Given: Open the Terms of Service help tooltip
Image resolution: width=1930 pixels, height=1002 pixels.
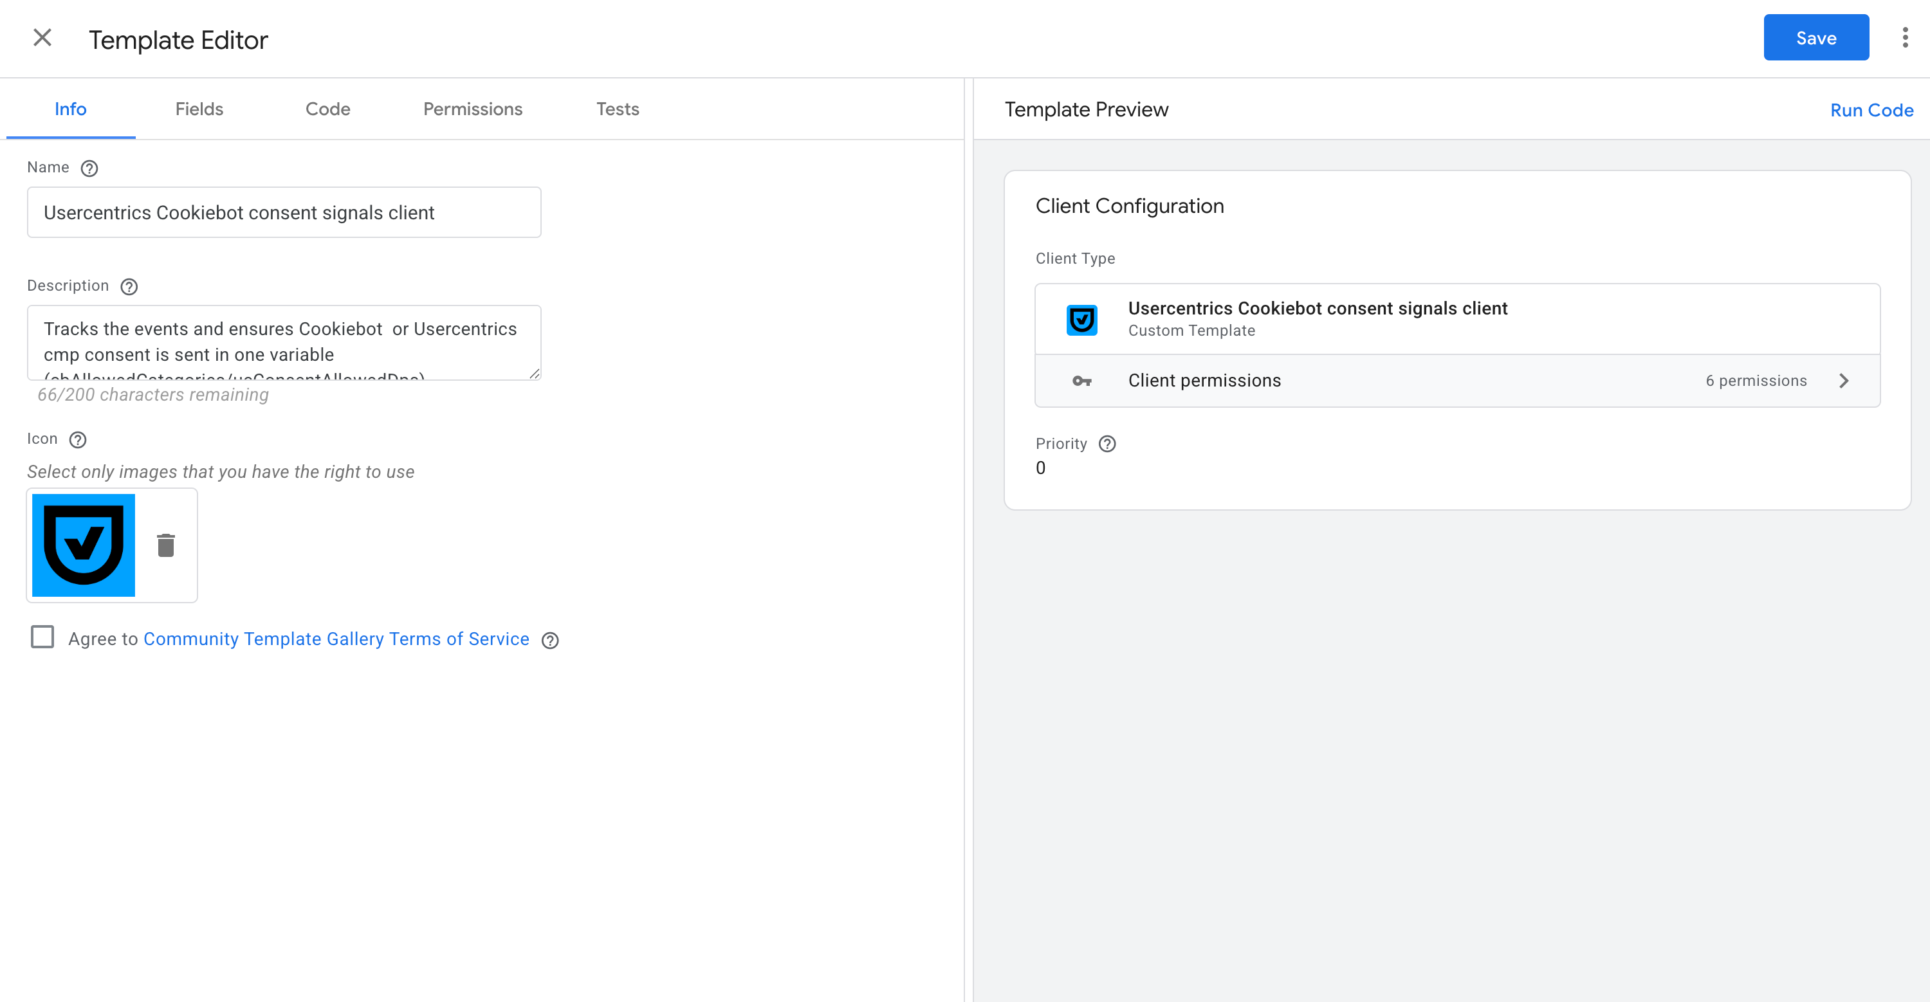Looking at the screenshot, I should [550, 641].
